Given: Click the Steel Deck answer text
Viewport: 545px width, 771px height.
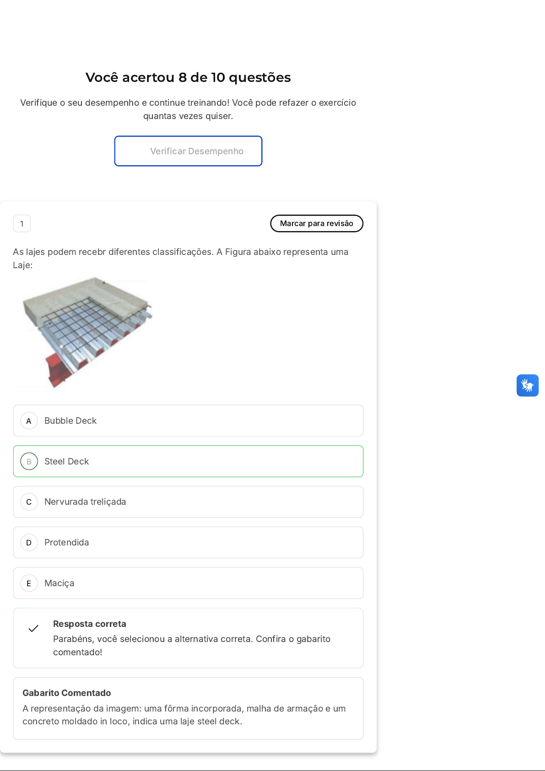Looking at the screenshot, I should pyautogui.click(x=67, y=462).
